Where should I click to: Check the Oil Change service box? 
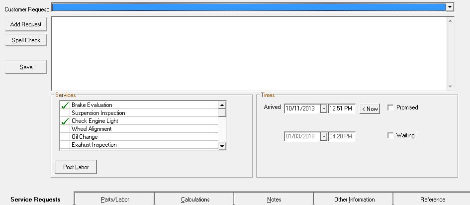[65, 137]
